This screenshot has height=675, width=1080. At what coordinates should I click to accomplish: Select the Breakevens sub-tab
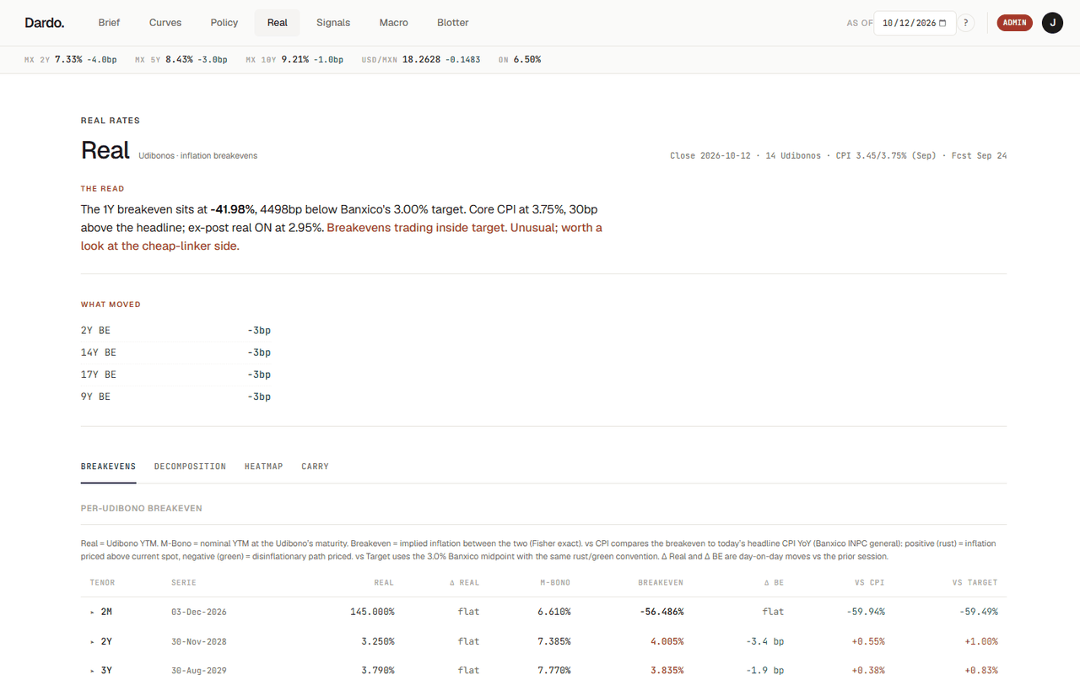point(108,467)
